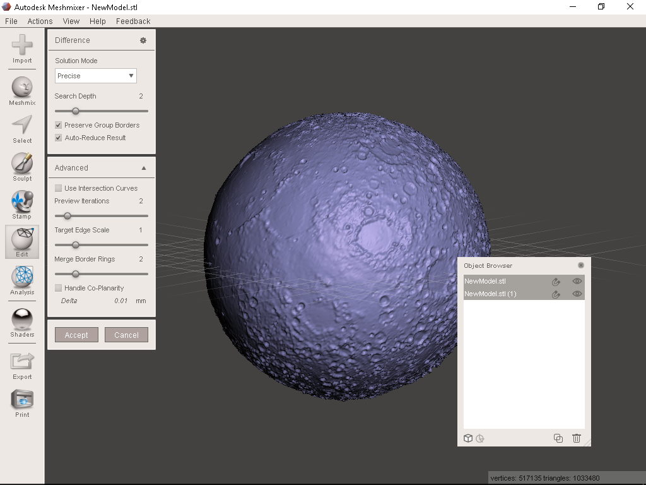
Task: Adjust the Search Depth slider
Action: click(76, 111)
